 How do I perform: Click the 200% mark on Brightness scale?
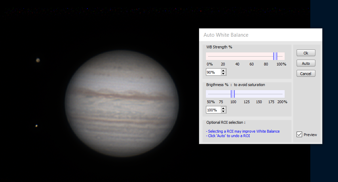(282, 102)
